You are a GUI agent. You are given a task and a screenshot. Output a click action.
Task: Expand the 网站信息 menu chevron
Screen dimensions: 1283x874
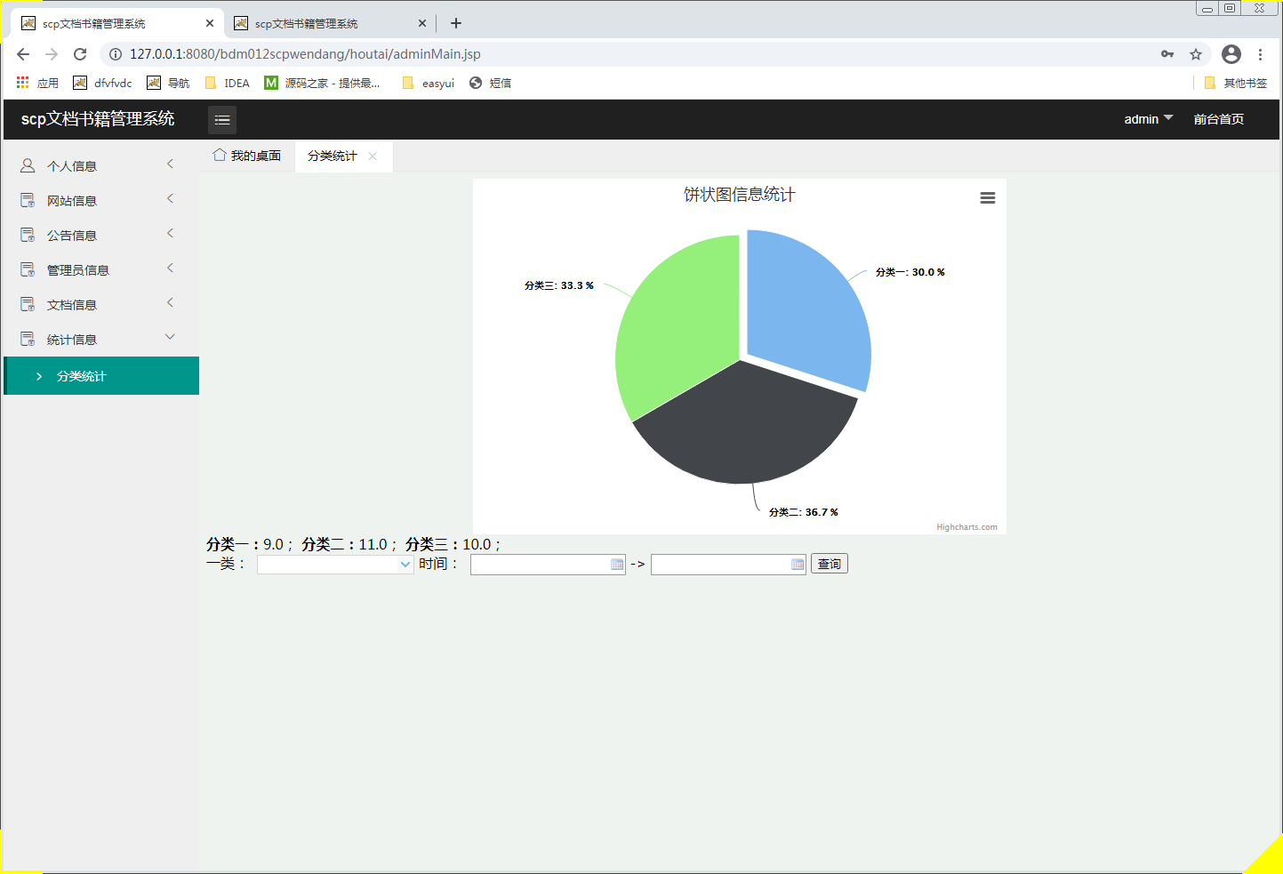click(x=170, y=198)
